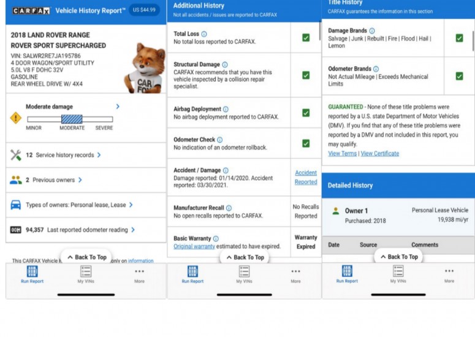Click the Comments column header
This screenshot has width=475, height=337.
(425, 244)
